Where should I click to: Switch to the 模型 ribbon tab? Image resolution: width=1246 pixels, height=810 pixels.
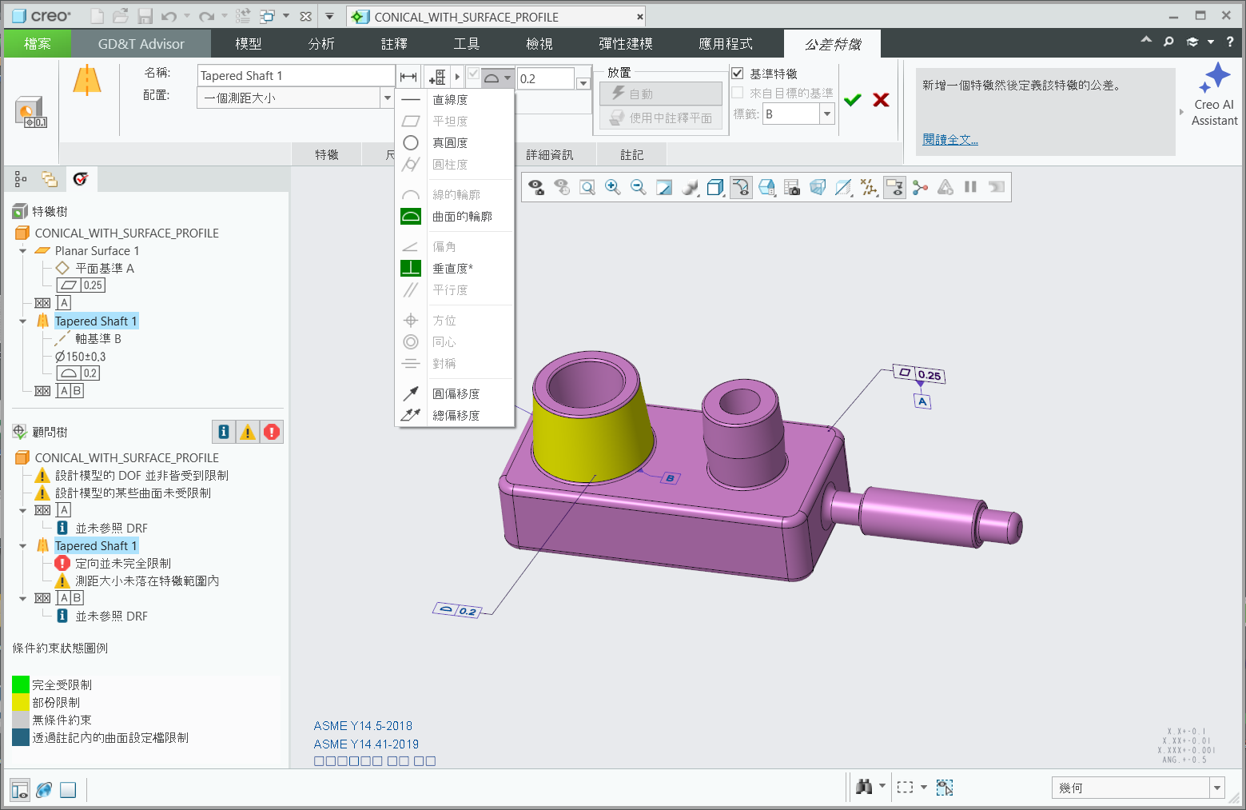tap(249, 44)
